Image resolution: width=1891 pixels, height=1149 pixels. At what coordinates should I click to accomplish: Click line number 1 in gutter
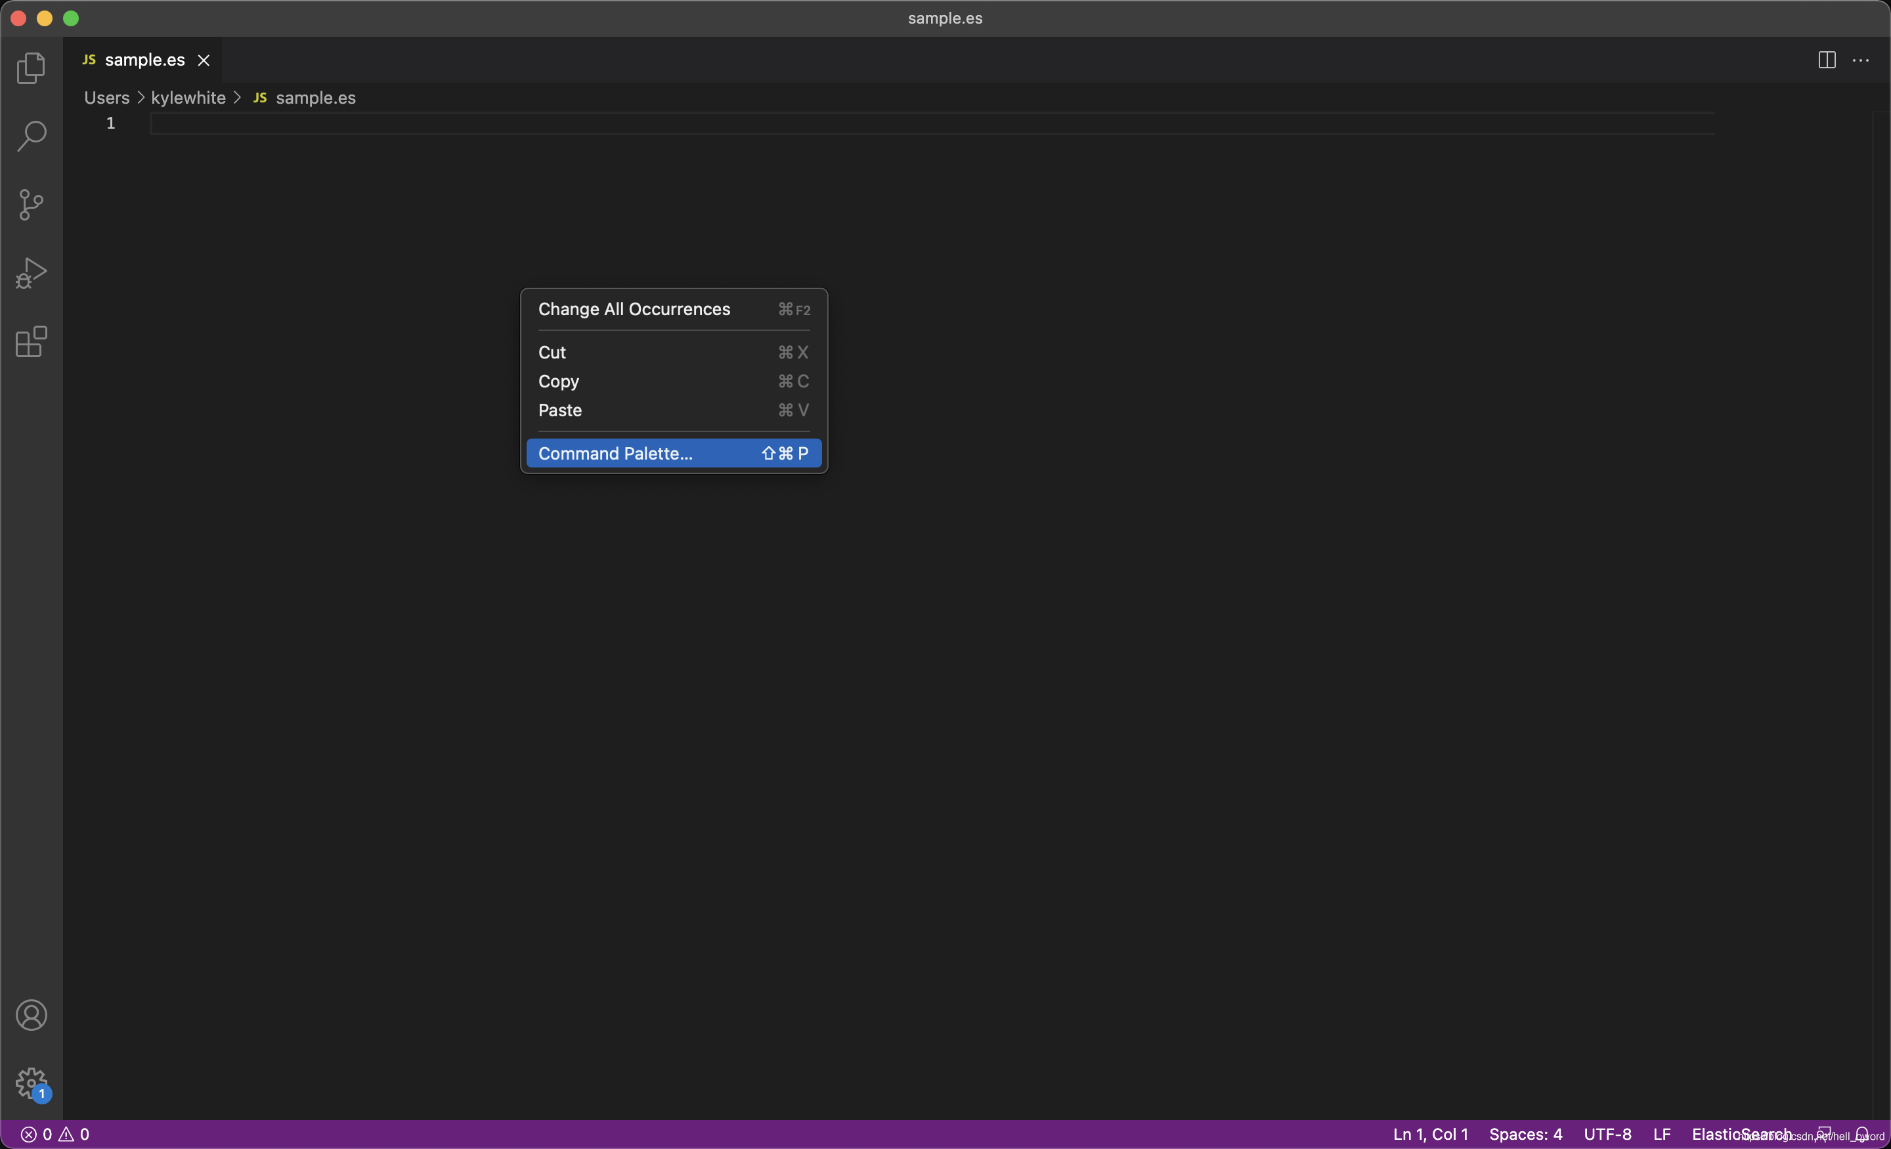(x=110, y=123)
